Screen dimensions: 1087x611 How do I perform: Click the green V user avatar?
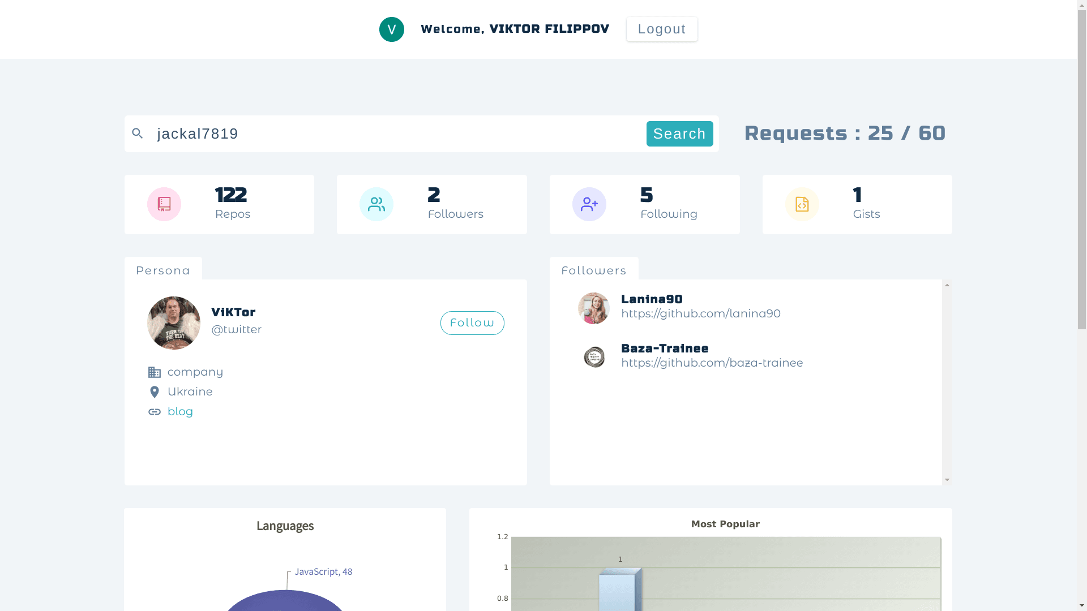(x=392, y=29)
